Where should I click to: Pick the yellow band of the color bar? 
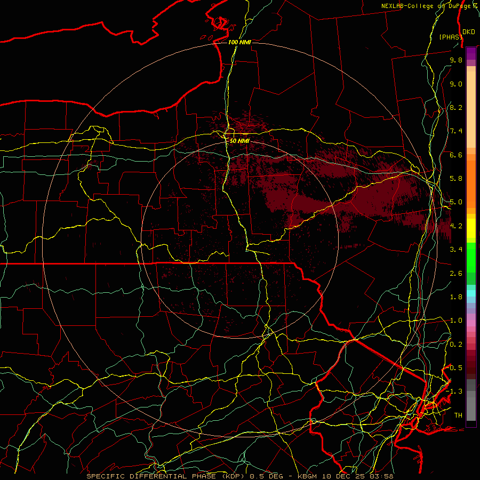coord(471,228)
